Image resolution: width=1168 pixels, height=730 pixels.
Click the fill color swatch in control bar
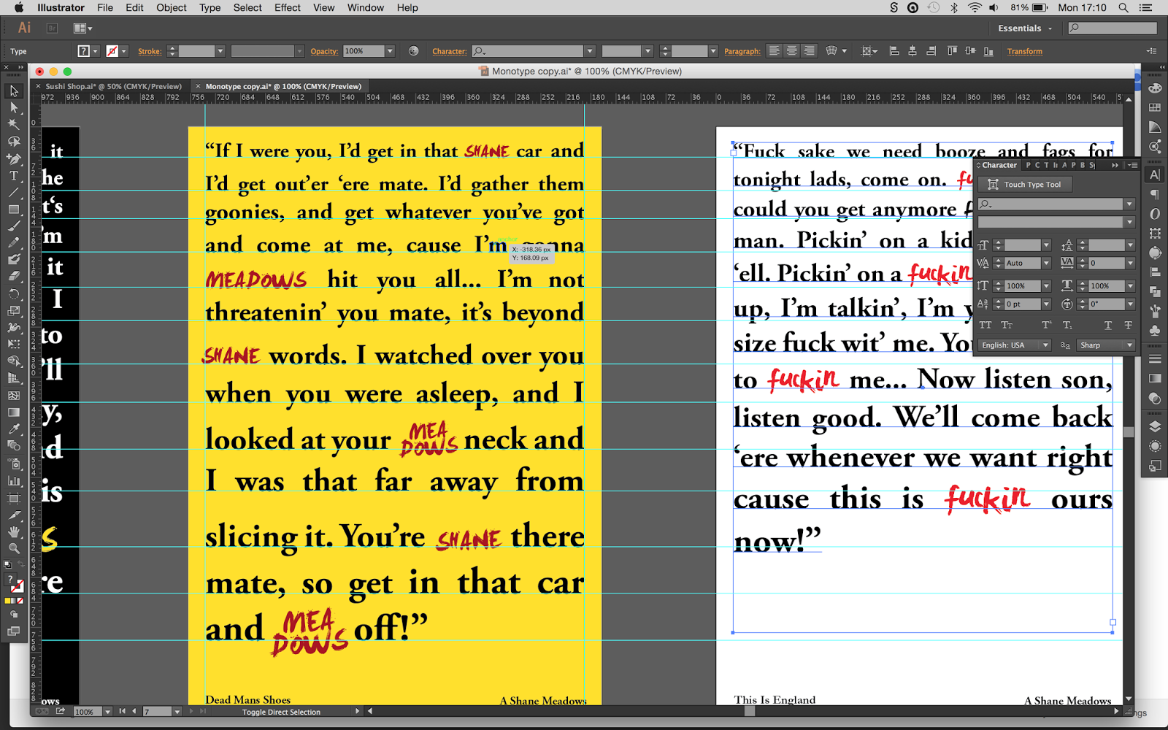click(84, 51)
